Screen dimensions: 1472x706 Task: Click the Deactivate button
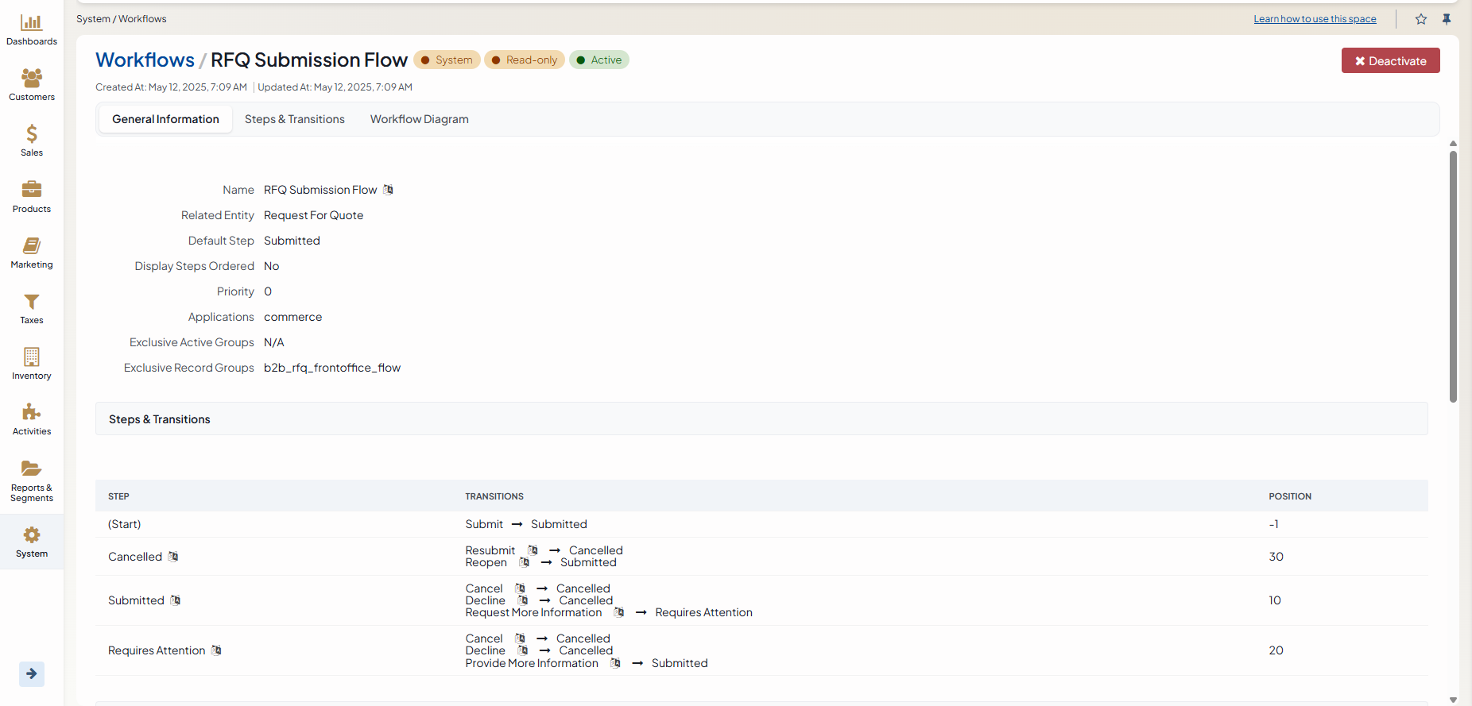[1390, 61]
